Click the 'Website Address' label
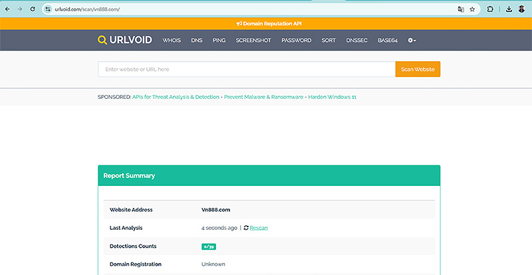Image resolution: width=532 pixels, height=275 pixels. (x=131, y=210)
